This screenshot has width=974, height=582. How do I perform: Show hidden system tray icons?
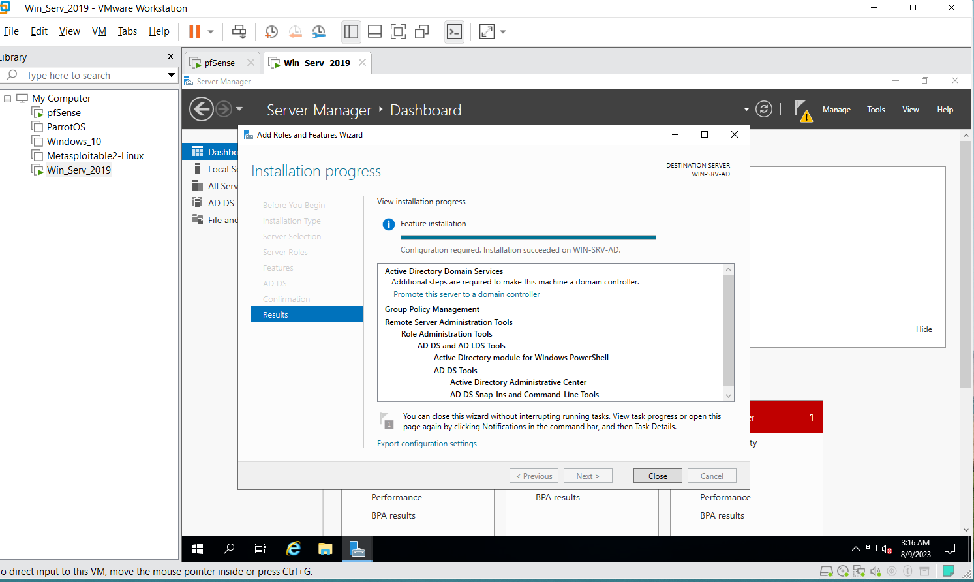(x=856, y=549)
